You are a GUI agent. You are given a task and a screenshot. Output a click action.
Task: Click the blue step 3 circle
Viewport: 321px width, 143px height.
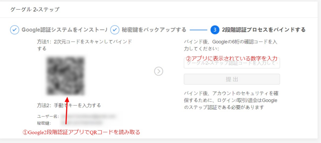click(215, 30)
